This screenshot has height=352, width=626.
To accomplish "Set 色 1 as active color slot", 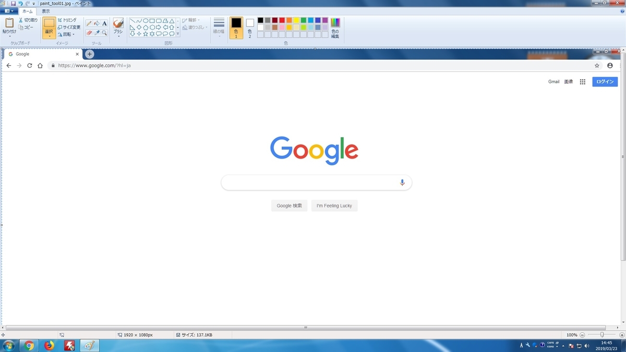I will (236, 28).
